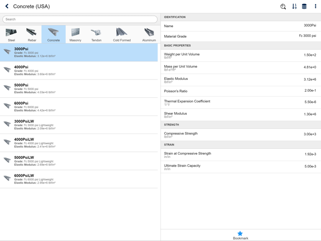Screen dimensions: 321x241
Task: Click the Concrete (USA) page title
Action: [31, 6]
